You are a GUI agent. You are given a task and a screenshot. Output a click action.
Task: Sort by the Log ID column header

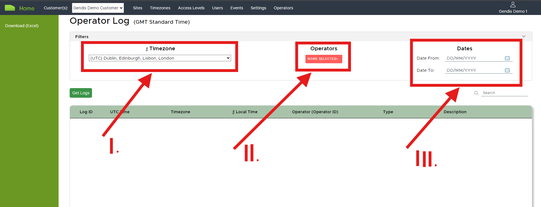(x=86, y=112)
